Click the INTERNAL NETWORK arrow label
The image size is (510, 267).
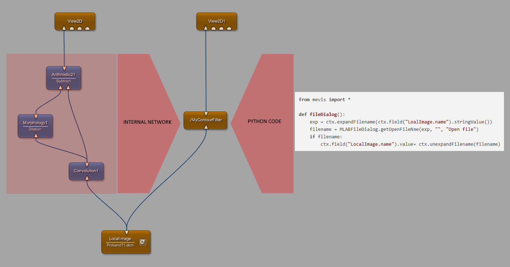coord(147,122)
